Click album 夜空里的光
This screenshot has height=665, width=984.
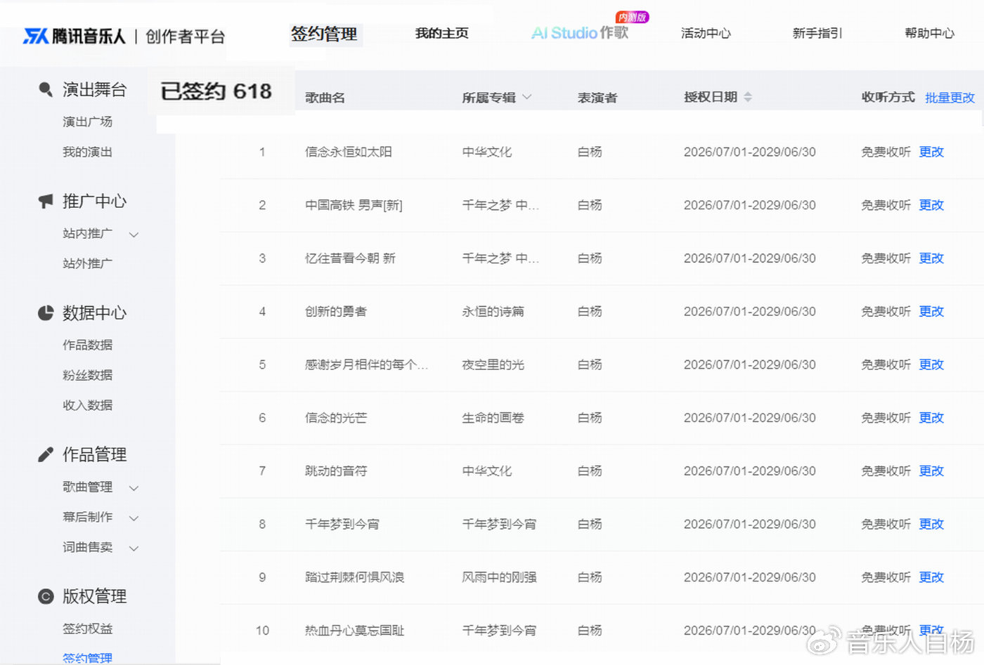click(493, 364)
